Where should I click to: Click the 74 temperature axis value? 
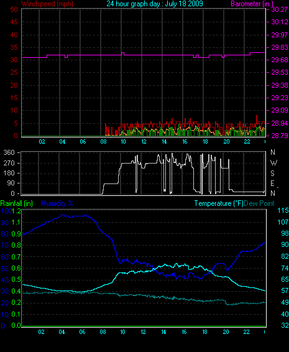tap(285, 268)
